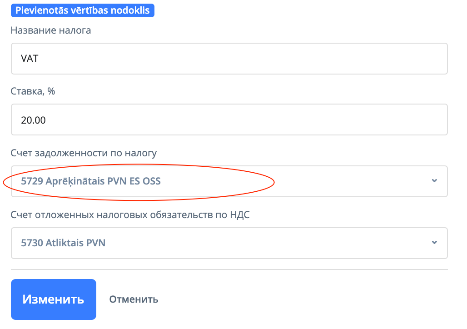Image resolution: width=467 pixels, height=329 pixels.
Task: Click into the "Ставка, %" input field
Action: (229, 120)
